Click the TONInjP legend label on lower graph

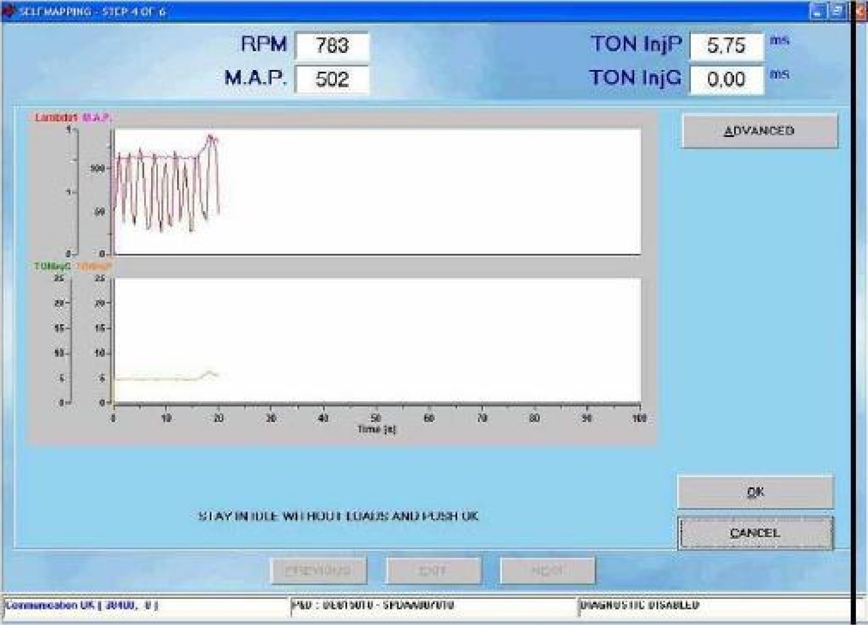tap(94, 266)
